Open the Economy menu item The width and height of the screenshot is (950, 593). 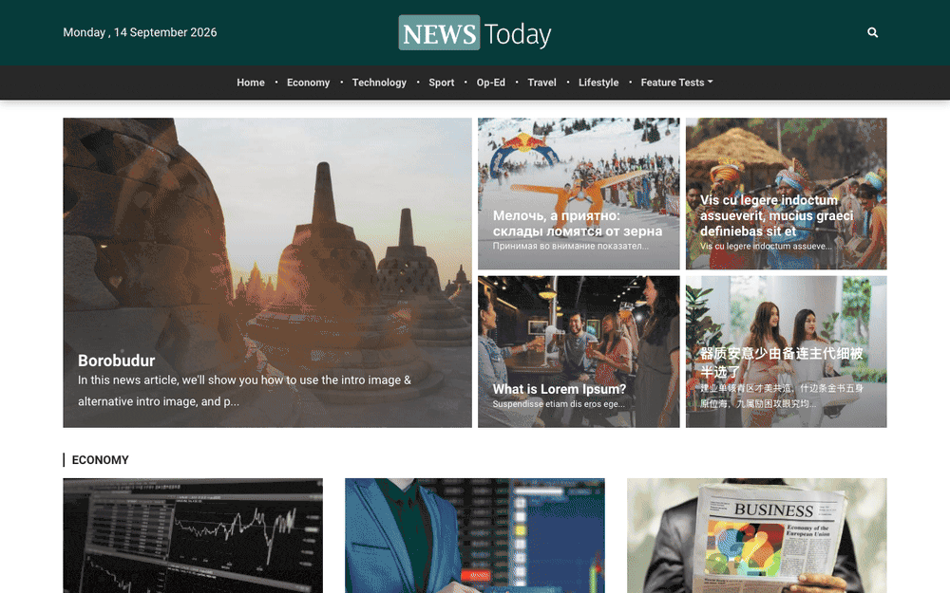309,83
